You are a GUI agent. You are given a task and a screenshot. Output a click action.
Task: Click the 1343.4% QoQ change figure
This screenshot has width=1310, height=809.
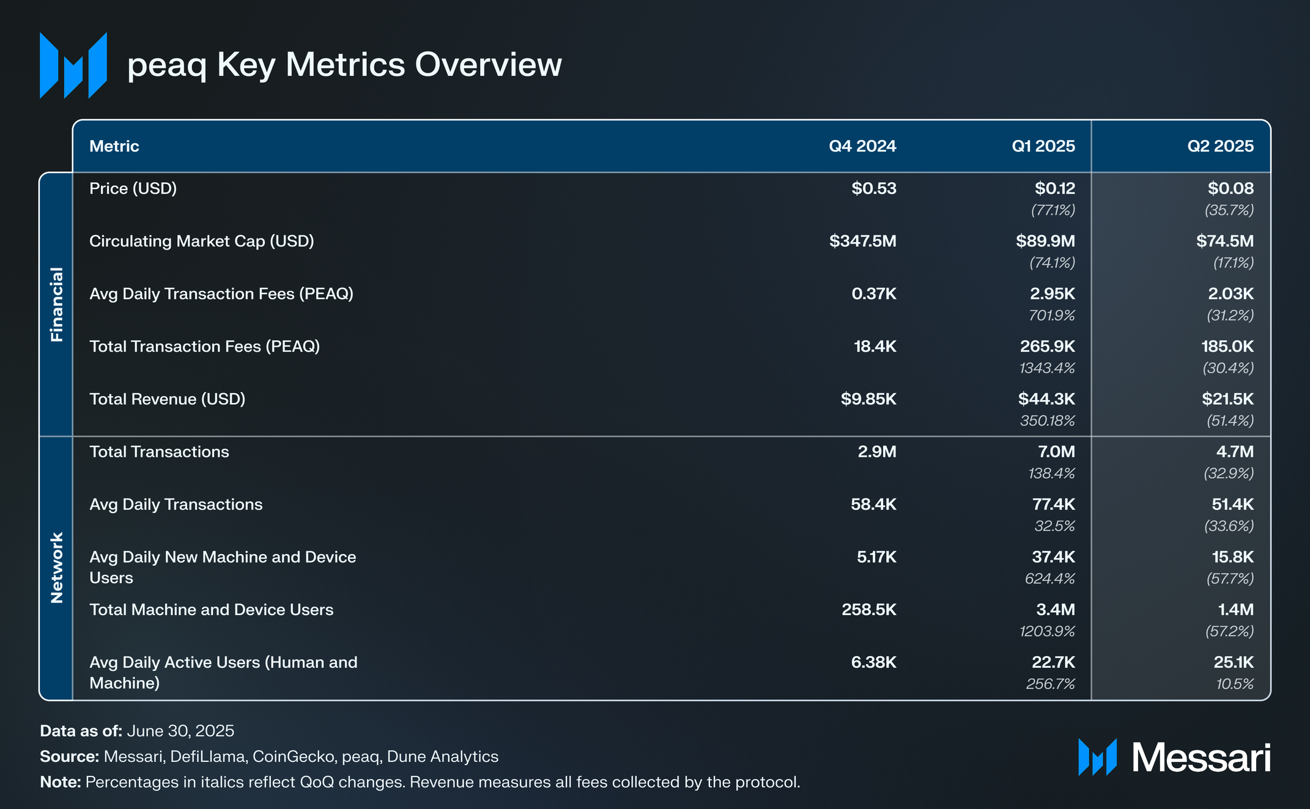[1047, 368]
